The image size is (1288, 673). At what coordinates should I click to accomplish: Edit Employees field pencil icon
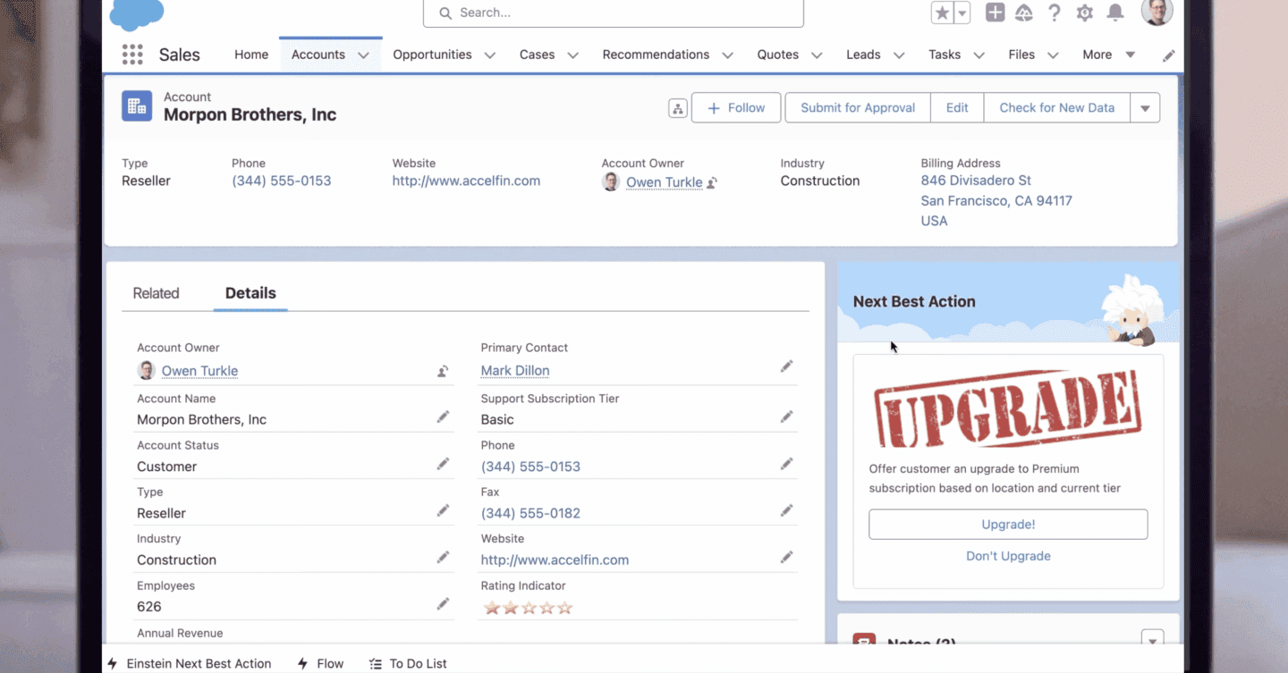tap(443, 604)
